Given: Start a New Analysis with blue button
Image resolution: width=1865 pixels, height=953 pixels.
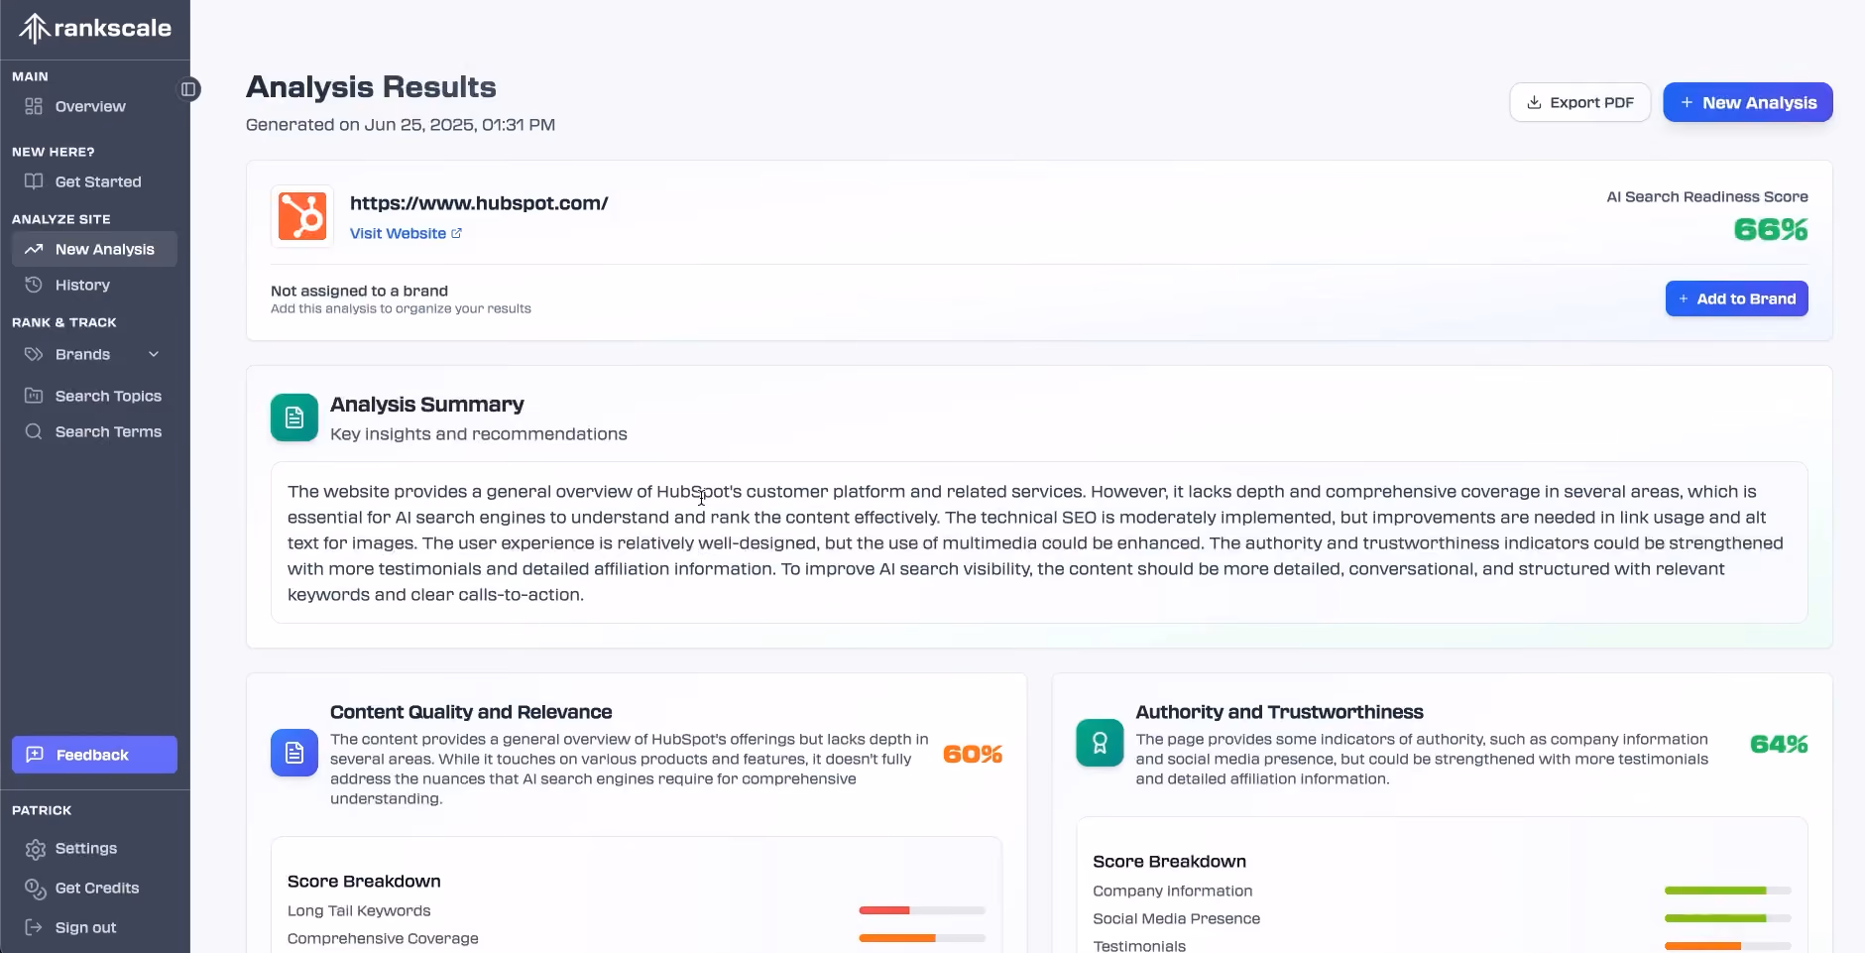Looking at the screenshot, I should coord(1747,102).
